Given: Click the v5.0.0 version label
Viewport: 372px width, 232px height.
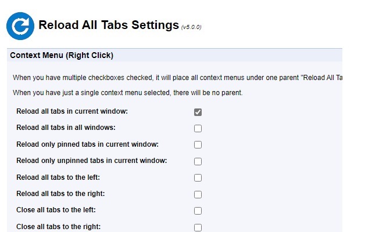Looking at the screenshot, I should pyautogui.click(x=191, y=27).
